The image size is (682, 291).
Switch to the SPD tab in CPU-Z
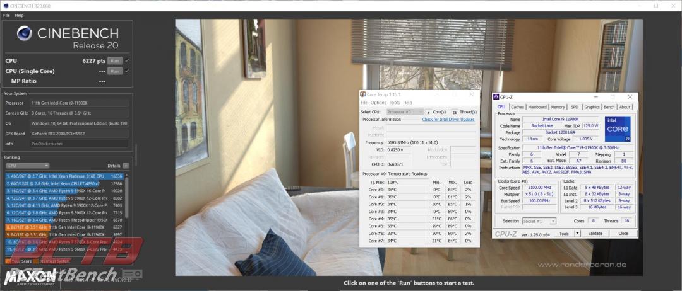(575, 107)
